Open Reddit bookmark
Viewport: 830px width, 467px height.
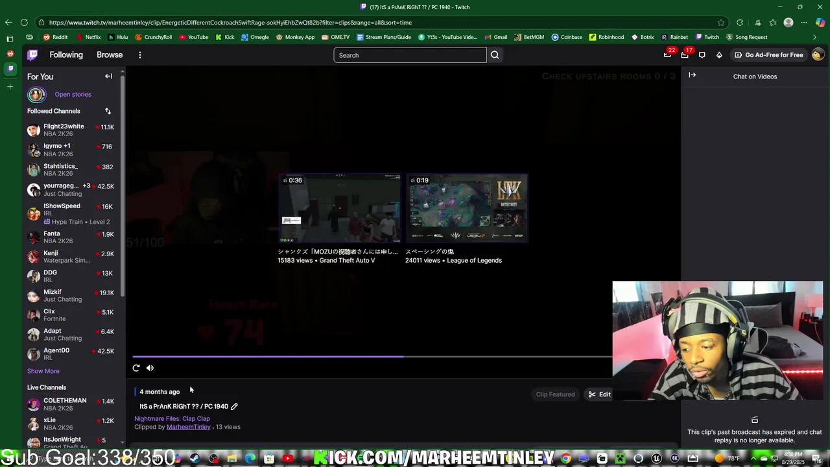click(55, 37)
